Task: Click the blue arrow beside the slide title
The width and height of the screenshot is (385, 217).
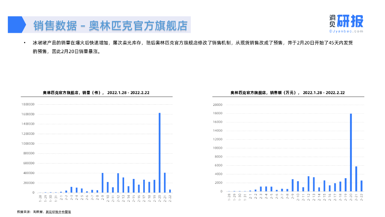Action: pyautogui.click(x=17, y=24)
